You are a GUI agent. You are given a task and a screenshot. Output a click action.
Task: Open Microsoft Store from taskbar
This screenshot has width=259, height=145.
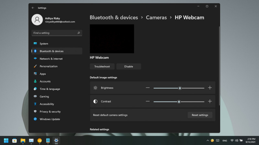click(15, 140)
